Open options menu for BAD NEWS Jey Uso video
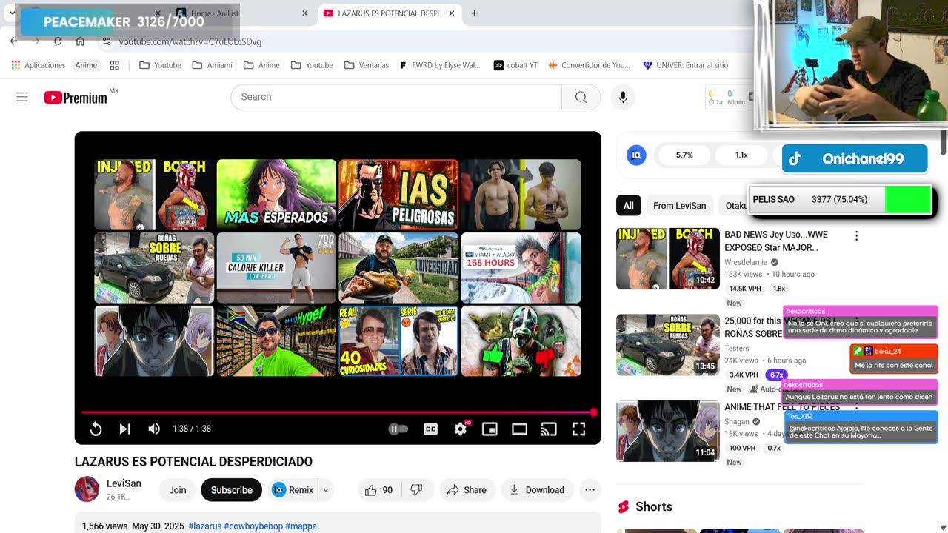 (856, 235)
